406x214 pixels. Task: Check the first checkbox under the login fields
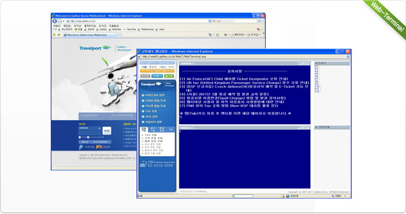[80, 137]
